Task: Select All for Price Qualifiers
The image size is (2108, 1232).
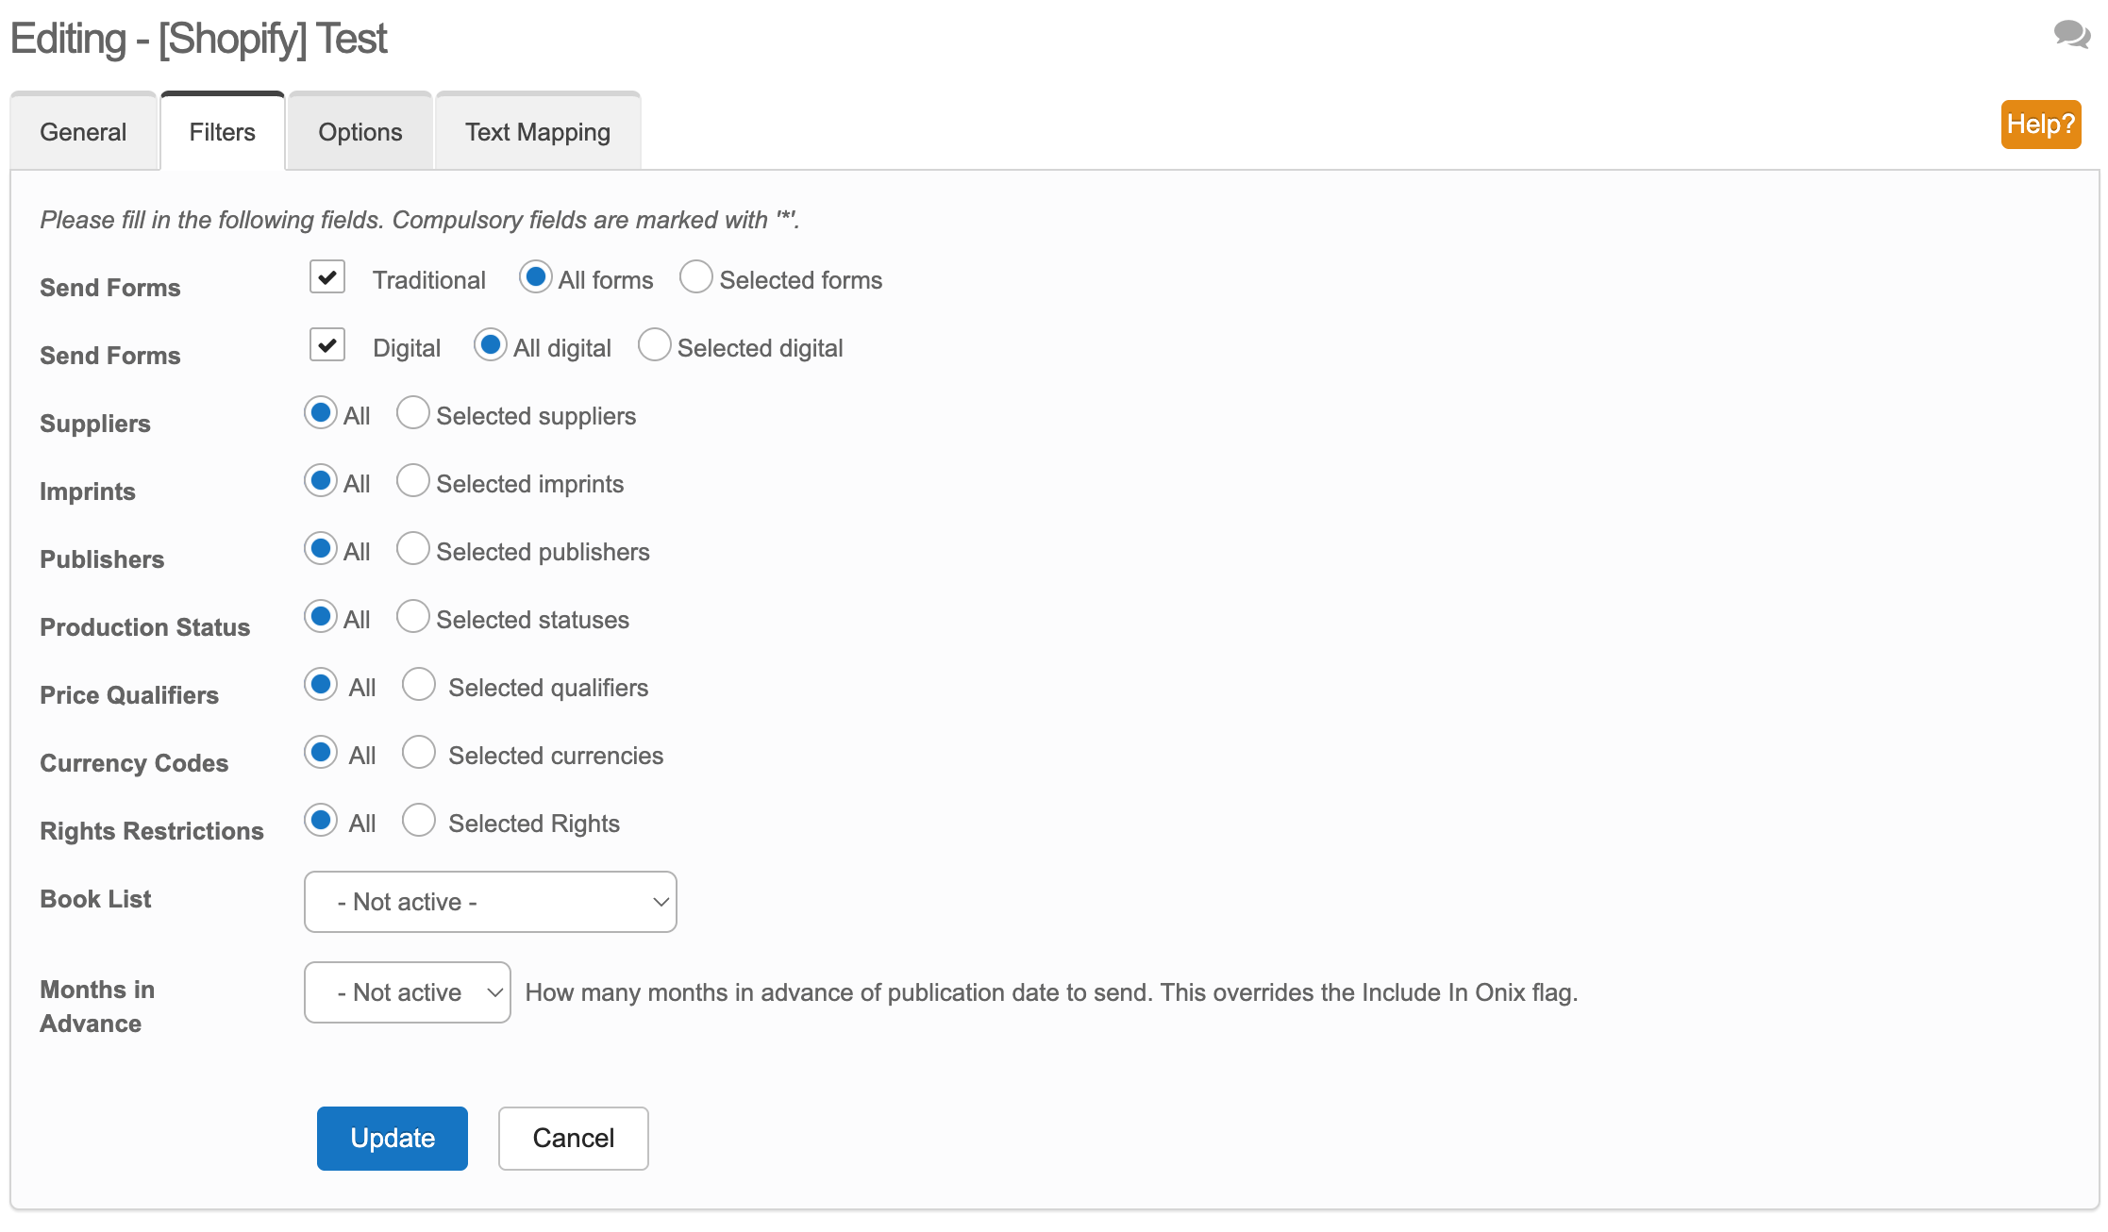Action: click(x=321, y=685)
